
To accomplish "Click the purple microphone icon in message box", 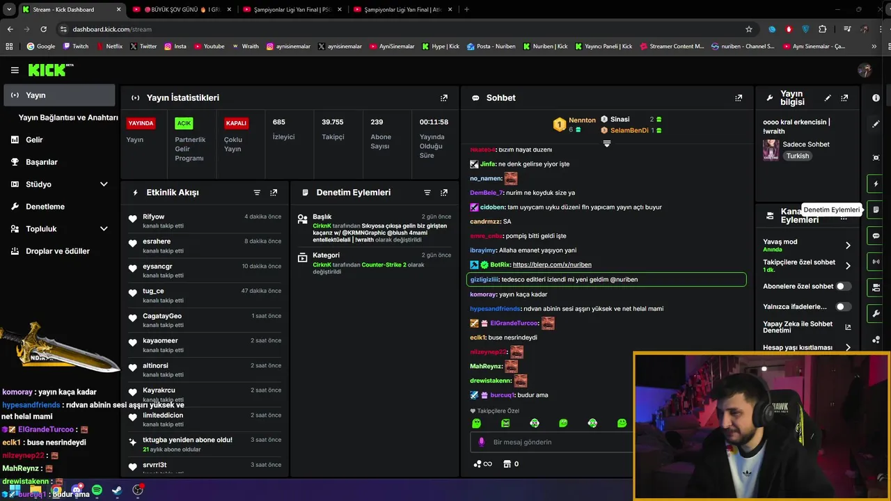I will click(x=481, y=442).
